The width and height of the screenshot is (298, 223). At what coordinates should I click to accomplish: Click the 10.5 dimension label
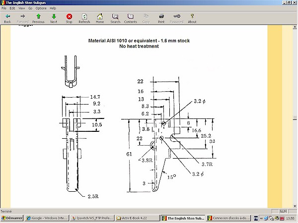(x=97, y=124)
